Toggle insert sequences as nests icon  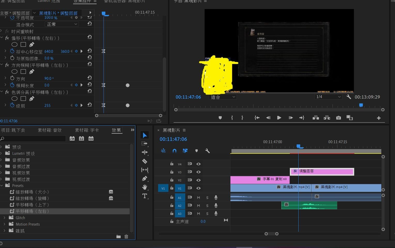click(163, 151)
